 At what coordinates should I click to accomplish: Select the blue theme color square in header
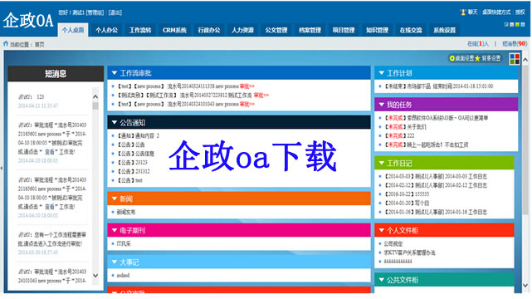pos(523,24)
